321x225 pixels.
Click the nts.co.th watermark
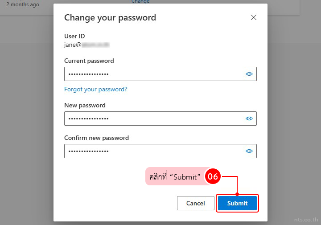[x=305, y=220]
